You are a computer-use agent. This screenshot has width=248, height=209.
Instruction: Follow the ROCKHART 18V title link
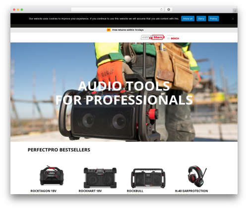click(x=90, y=191)
